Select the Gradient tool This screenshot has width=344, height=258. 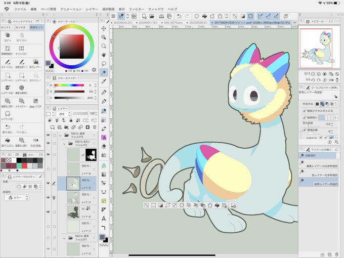click(104, 175)
